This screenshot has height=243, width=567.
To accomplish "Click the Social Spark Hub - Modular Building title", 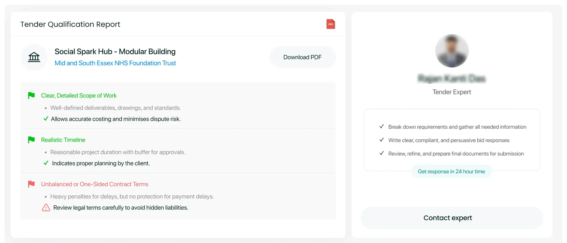I will (x=115, y=52).
